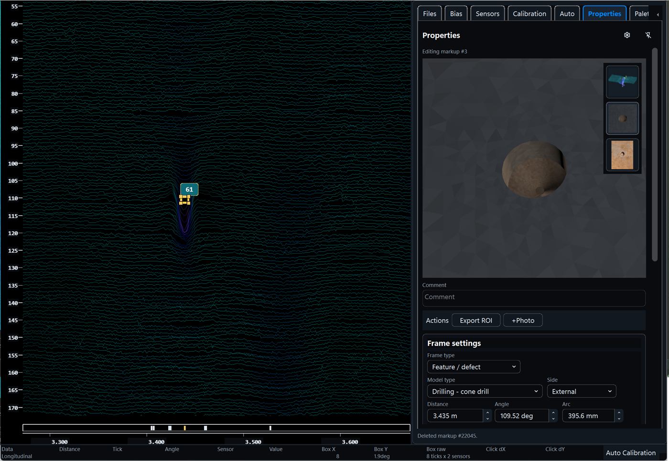Switch to the Auto tab
This screenshot has width=669, height=461.
[567, 13]
